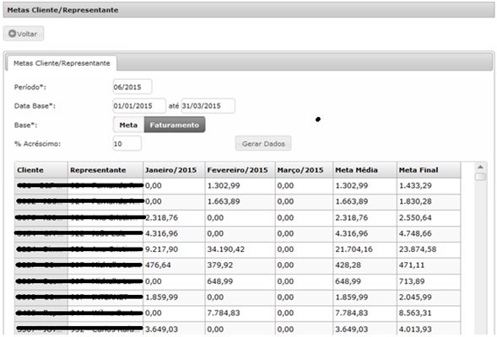
Task: Select Meta Final cell 2.550,64
Action: point(429,217)
